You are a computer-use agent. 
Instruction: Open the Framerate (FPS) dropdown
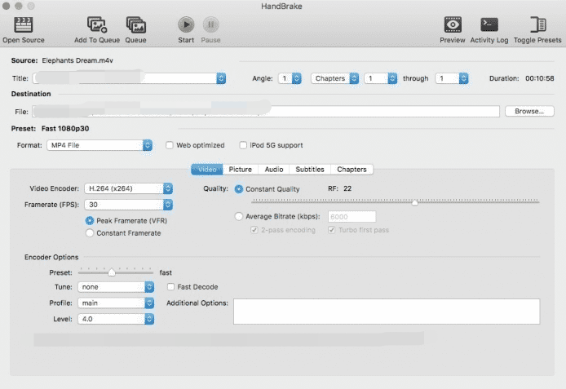pos(129,205)
